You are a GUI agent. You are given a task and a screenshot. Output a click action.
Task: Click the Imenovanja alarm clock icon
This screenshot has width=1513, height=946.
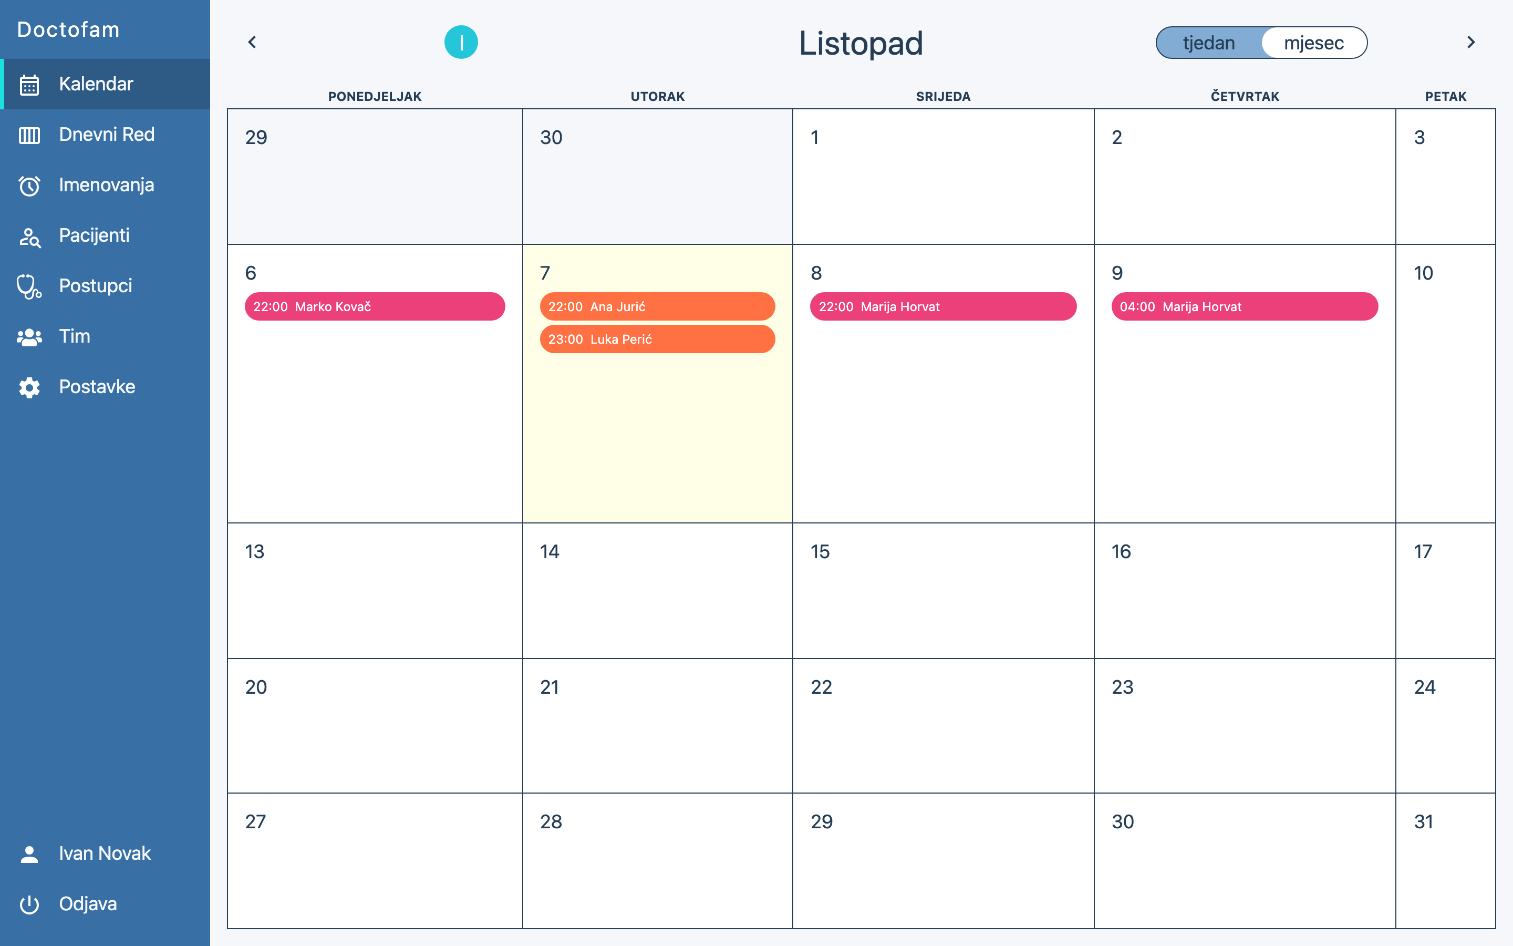tap(29, 186)
